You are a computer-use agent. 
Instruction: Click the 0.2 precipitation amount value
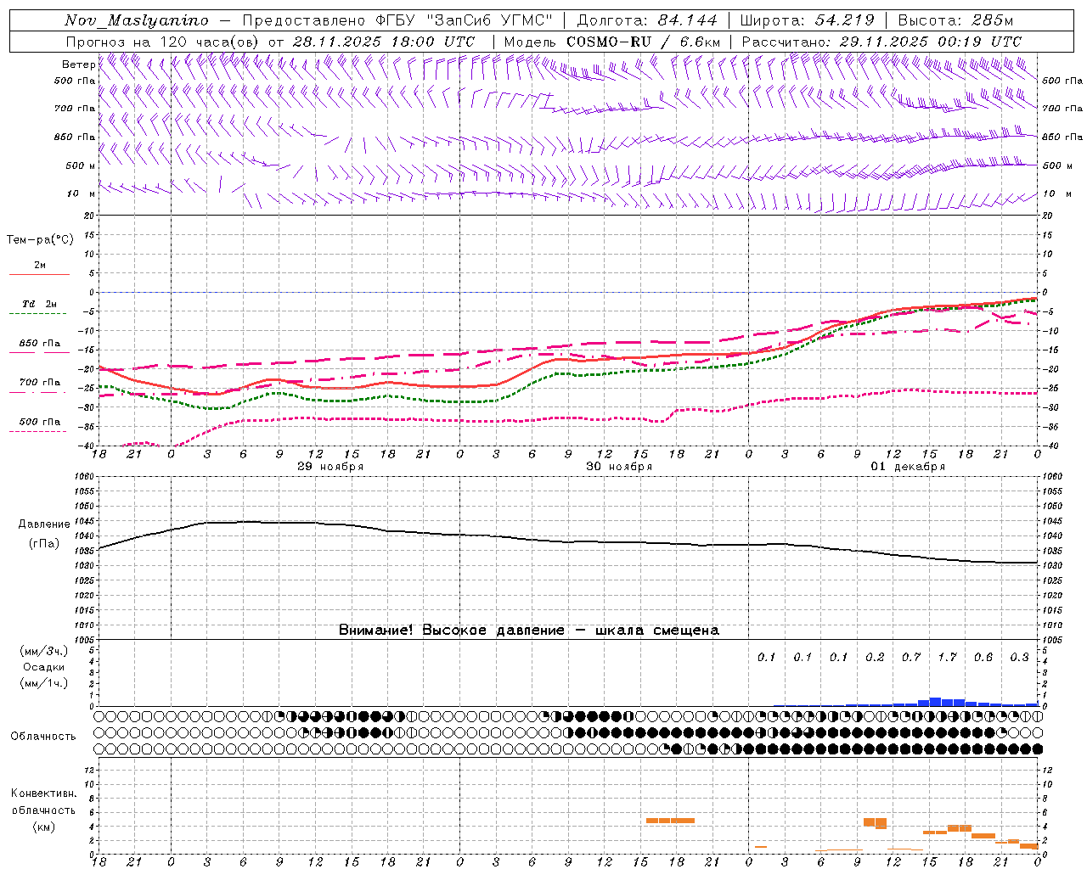pos(875,657)
